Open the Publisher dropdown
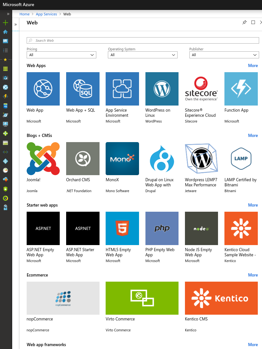 click(224, 55)
